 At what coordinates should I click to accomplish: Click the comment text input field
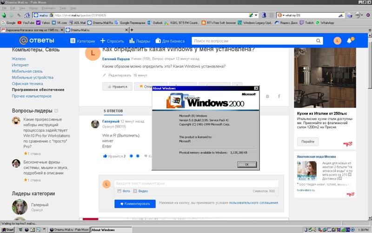[196, 184]
